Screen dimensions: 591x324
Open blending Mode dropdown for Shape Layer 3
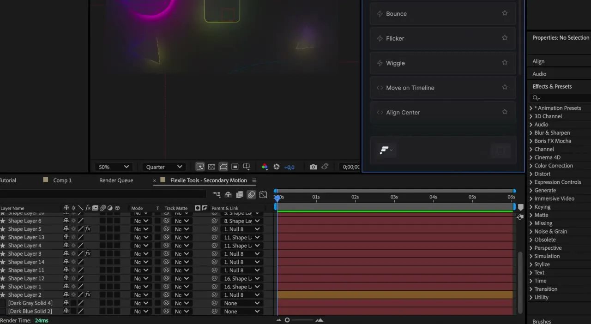pyautogui.click(x=141, y=254)
